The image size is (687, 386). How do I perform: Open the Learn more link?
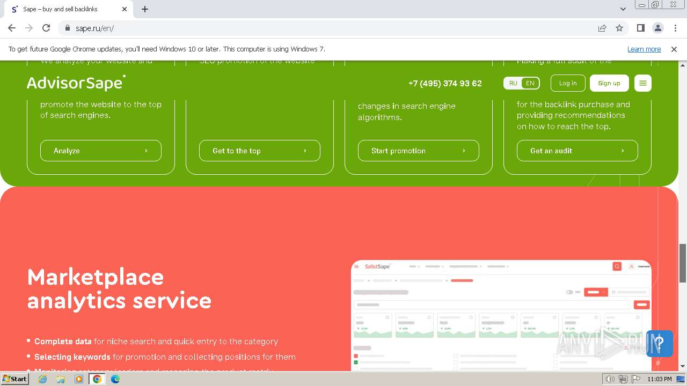644,49
